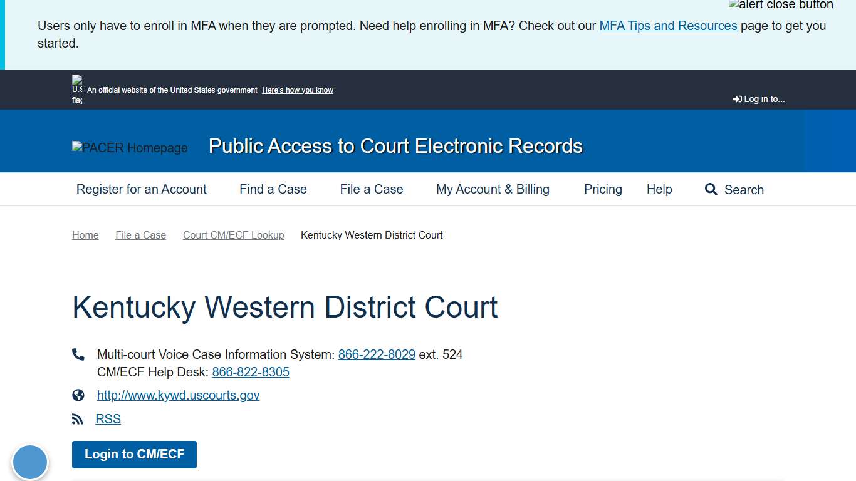Click the search magnifier icon

[x=711, y=189]
